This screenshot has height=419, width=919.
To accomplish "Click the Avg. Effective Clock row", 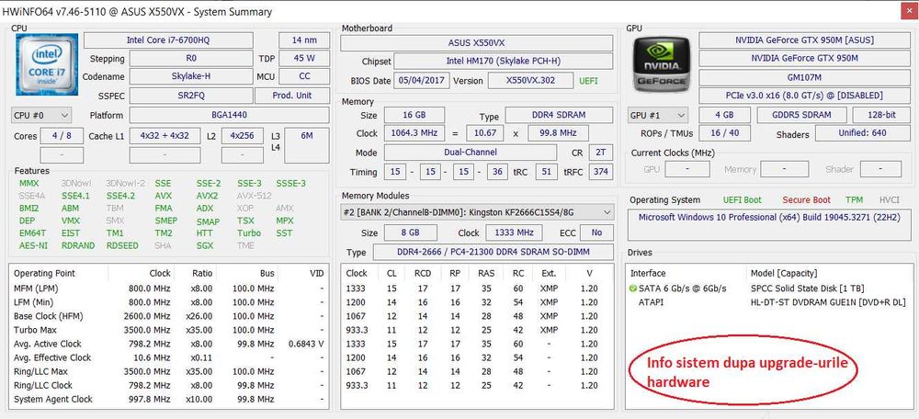I will click(169, 357).
